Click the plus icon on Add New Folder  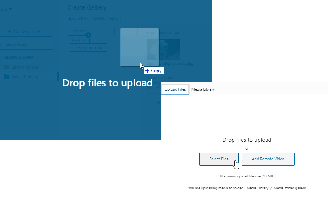point(10,31)
